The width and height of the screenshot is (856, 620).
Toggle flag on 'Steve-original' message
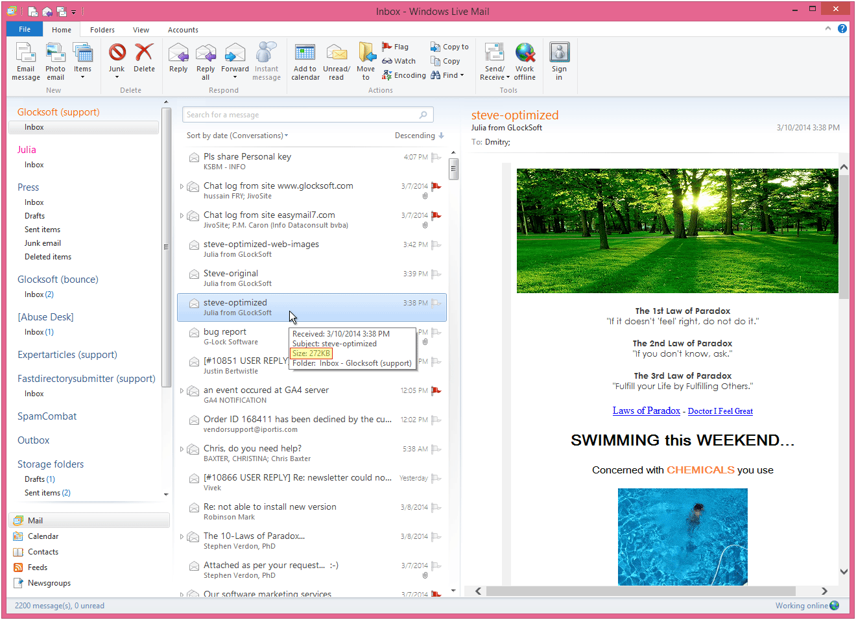[436, 274]
